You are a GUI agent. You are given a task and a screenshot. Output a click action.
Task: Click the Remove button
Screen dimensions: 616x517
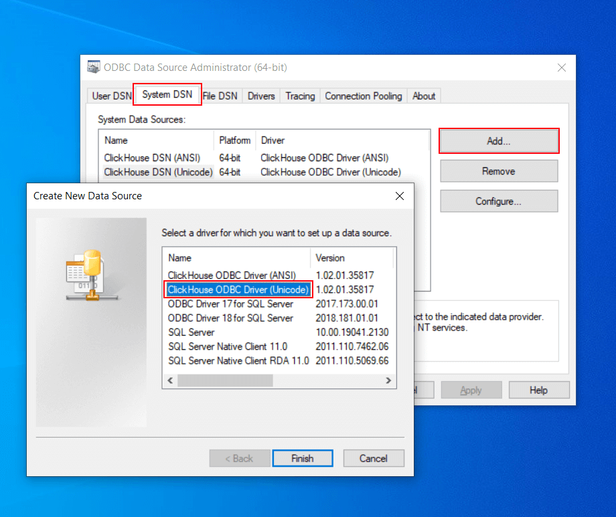[499, 171]
